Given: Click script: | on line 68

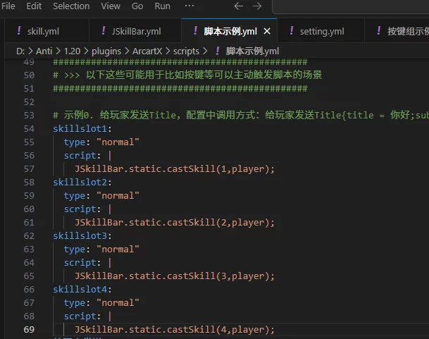Looking at the screenshot, I should pyautogui.click(x=87, y=316).
